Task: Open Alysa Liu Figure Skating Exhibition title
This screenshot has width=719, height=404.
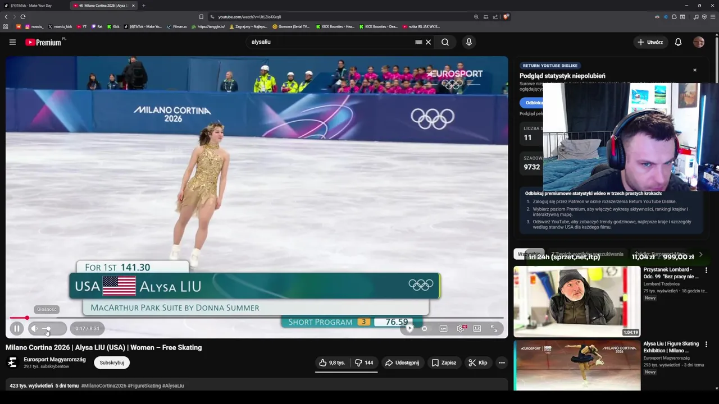Action: 671,347
